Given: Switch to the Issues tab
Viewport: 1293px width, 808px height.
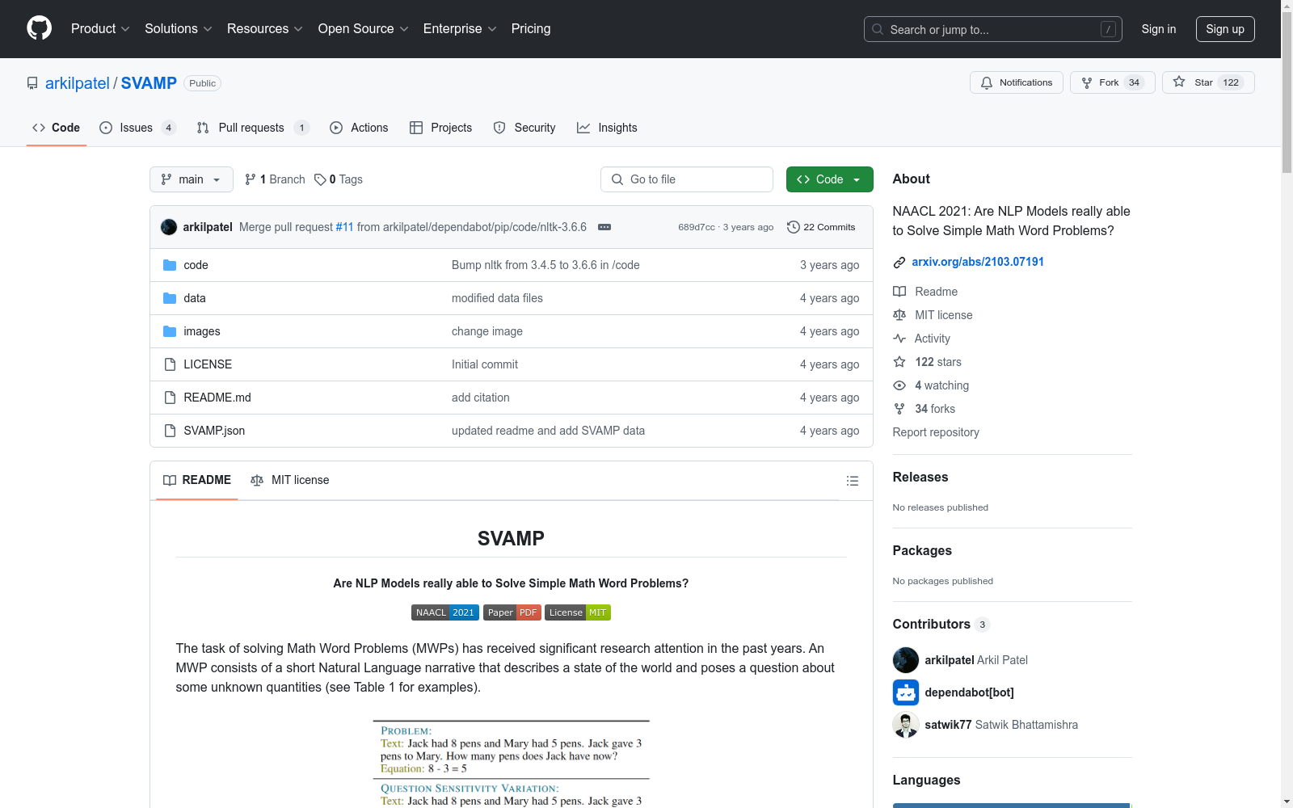Looking at the screenshot, I should tap(137, 128).
